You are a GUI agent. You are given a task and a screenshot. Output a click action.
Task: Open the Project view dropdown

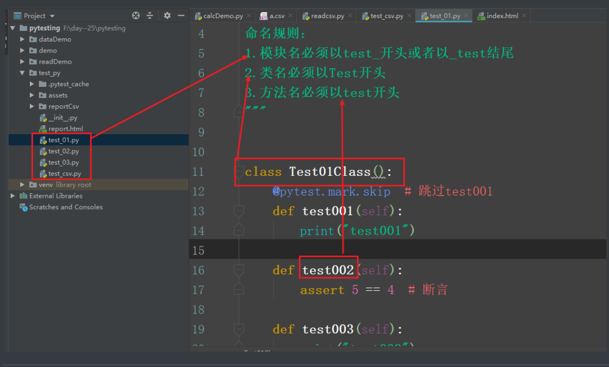(52, 16)
